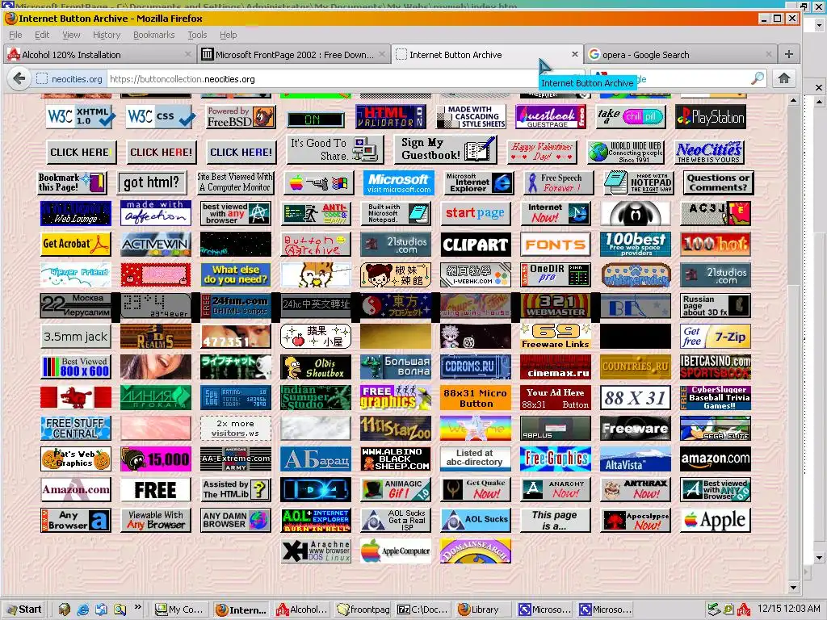Click the Apple rainbow logo button
The height and width of the screenshot is (620, 827).
tap(716, 521)
